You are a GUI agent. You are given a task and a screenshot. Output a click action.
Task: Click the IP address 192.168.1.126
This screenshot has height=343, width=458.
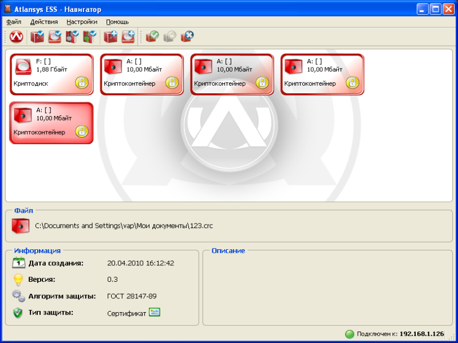coord(422,334)
